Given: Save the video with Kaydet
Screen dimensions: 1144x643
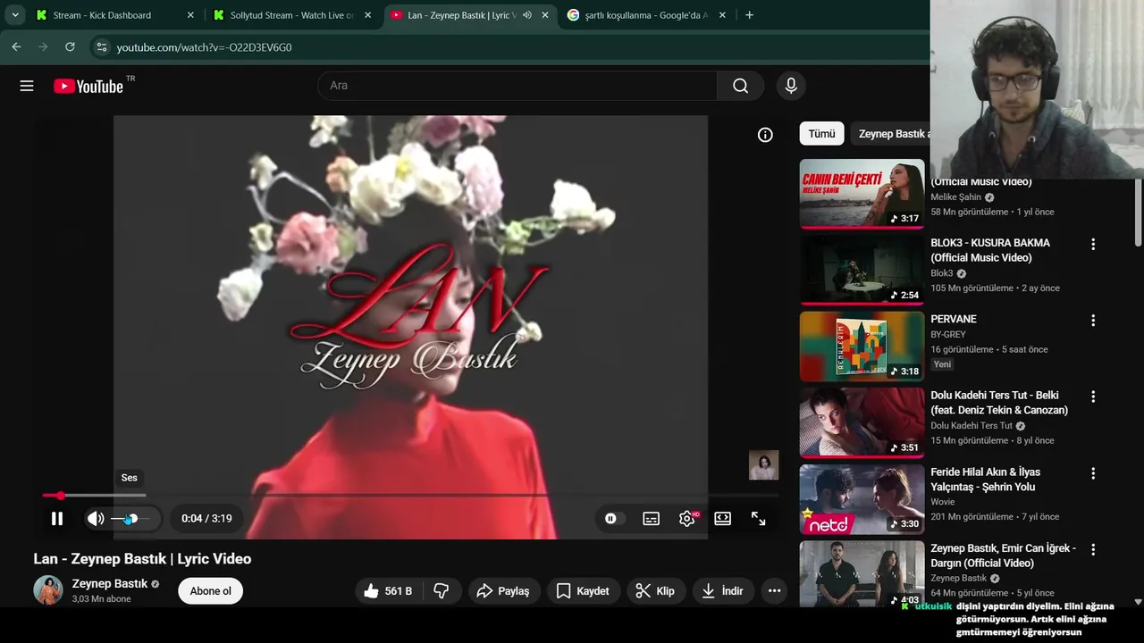Looking at the screenshot, I should tap(583, 590).
